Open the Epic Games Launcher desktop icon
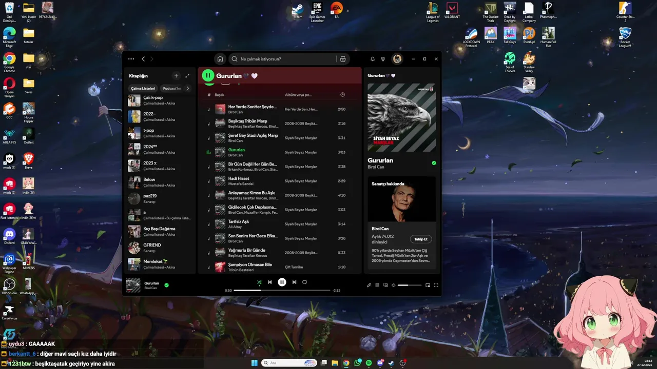This screenshot has height=369, width=657. coord(317,12)
